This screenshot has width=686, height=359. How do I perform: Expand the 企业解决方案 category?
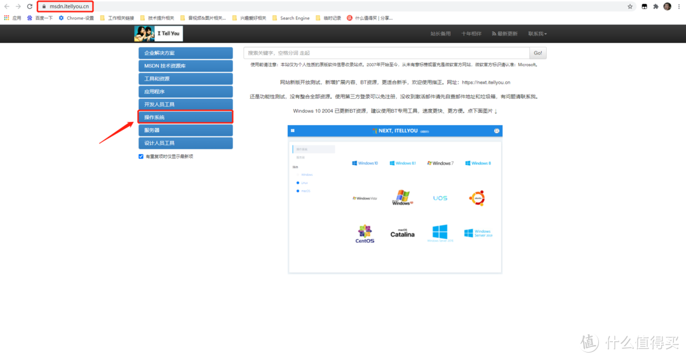tap(185, 53)
